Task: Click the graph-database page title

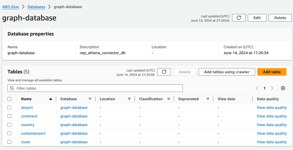Action: tap(29, 18)
